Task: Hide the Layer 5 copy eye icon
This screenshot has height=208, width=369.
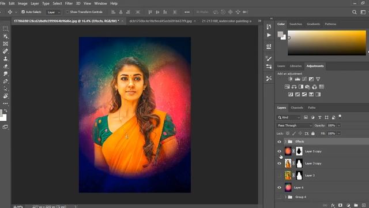Action: [x=279, y=151]
